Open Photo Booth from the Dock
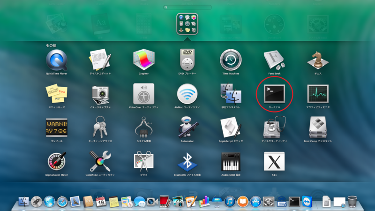The image size is (375, 211). (165, 202)
